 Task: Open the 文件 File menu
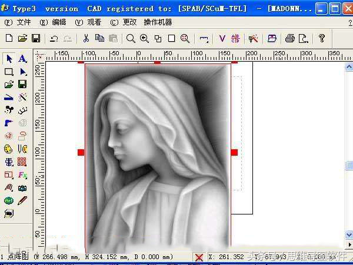18,22
